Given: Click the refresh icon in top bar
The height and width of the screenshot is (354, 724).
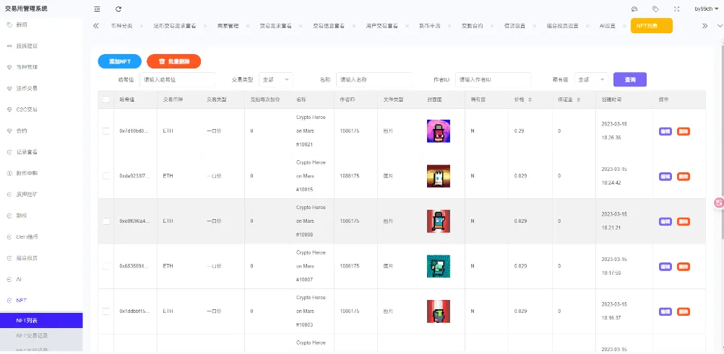Looking at the screenshot, I should point(118,9).
